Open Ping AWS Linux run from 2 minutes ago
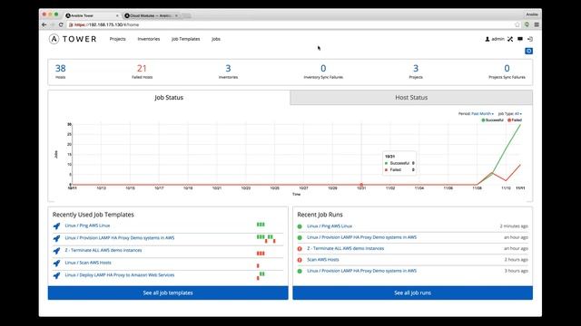Viewport: 581px width, 326px height. tap(330, 226)
